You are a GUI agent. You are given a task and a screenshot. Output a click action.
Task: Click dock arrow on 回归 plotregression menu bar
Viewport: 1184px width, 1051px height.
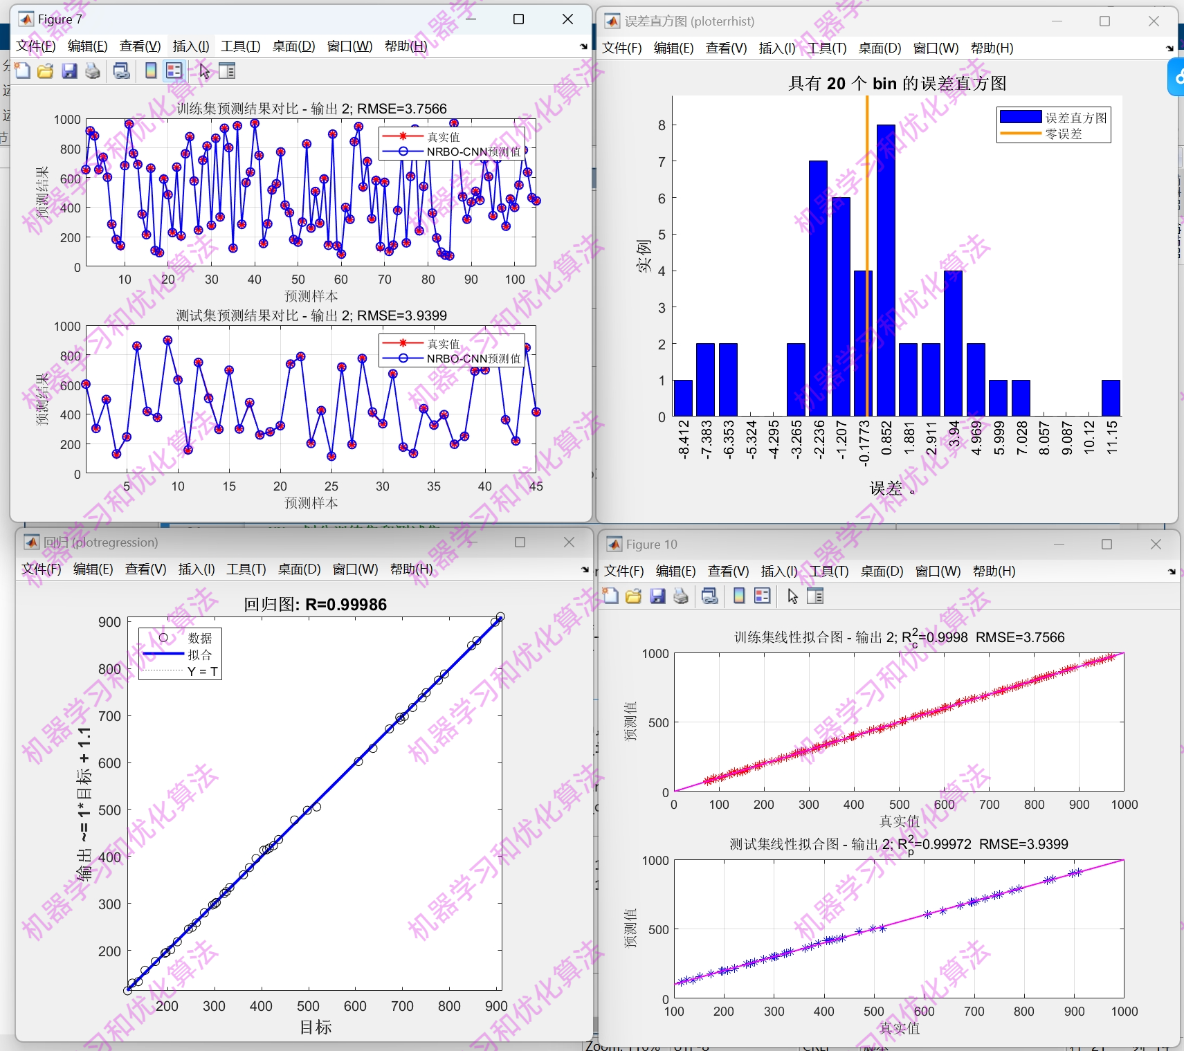(585, 569)
